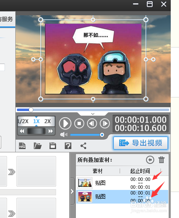The height and width of the screenshot is (218, 179).
Task: Click the total duration 00:00:10.600
Action: [141, 128]
